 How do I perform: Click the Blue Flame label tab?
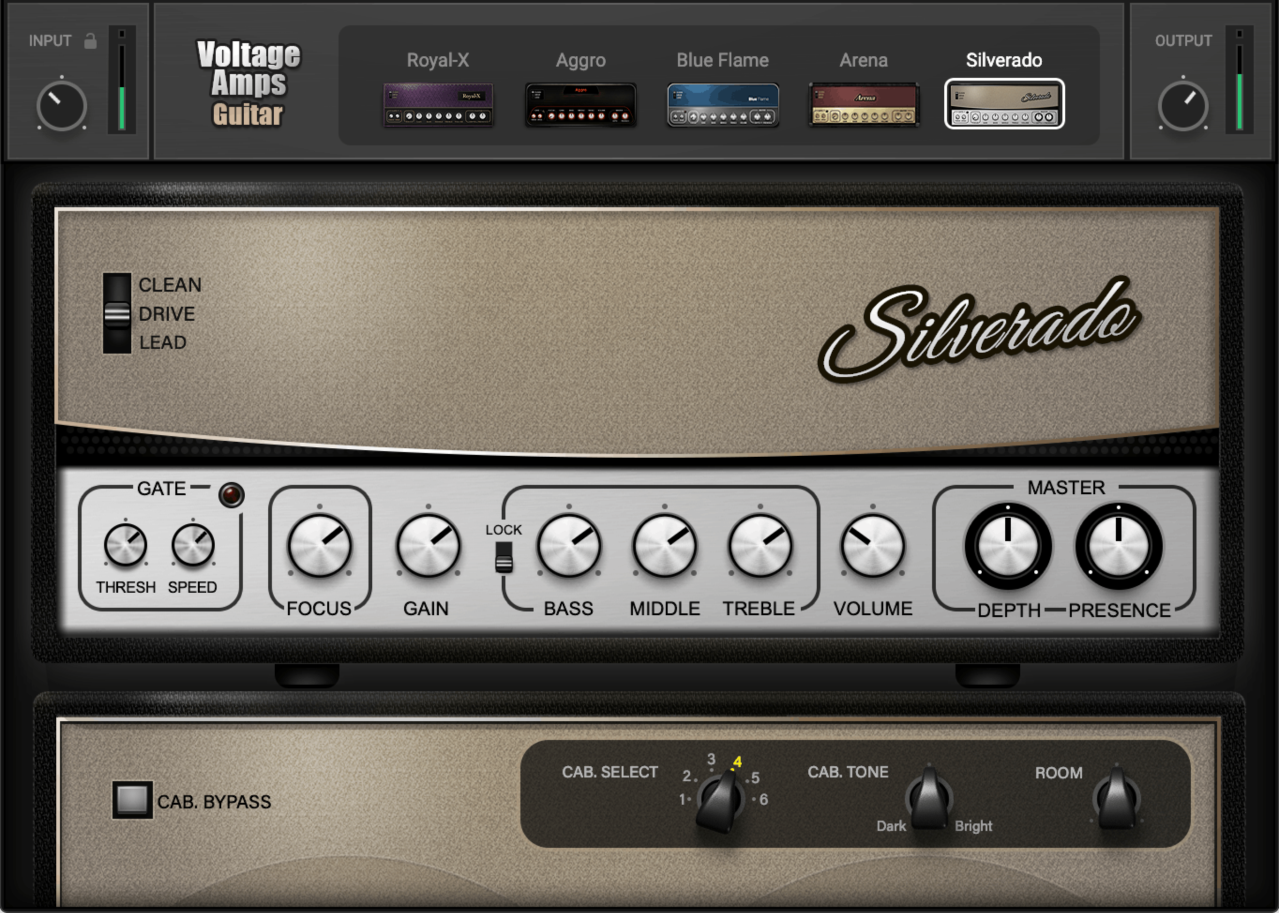click(722, 60)
